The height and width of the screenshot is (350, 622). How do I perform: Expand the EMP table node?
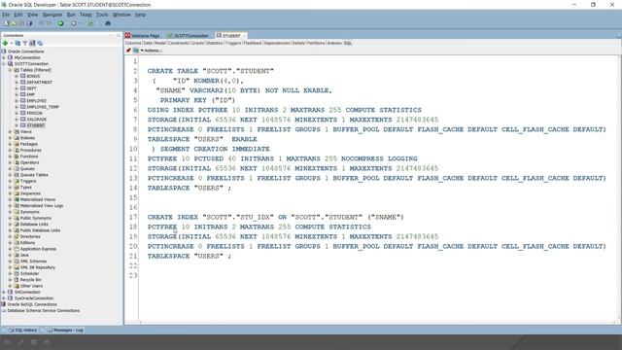[x=17, y=94]
